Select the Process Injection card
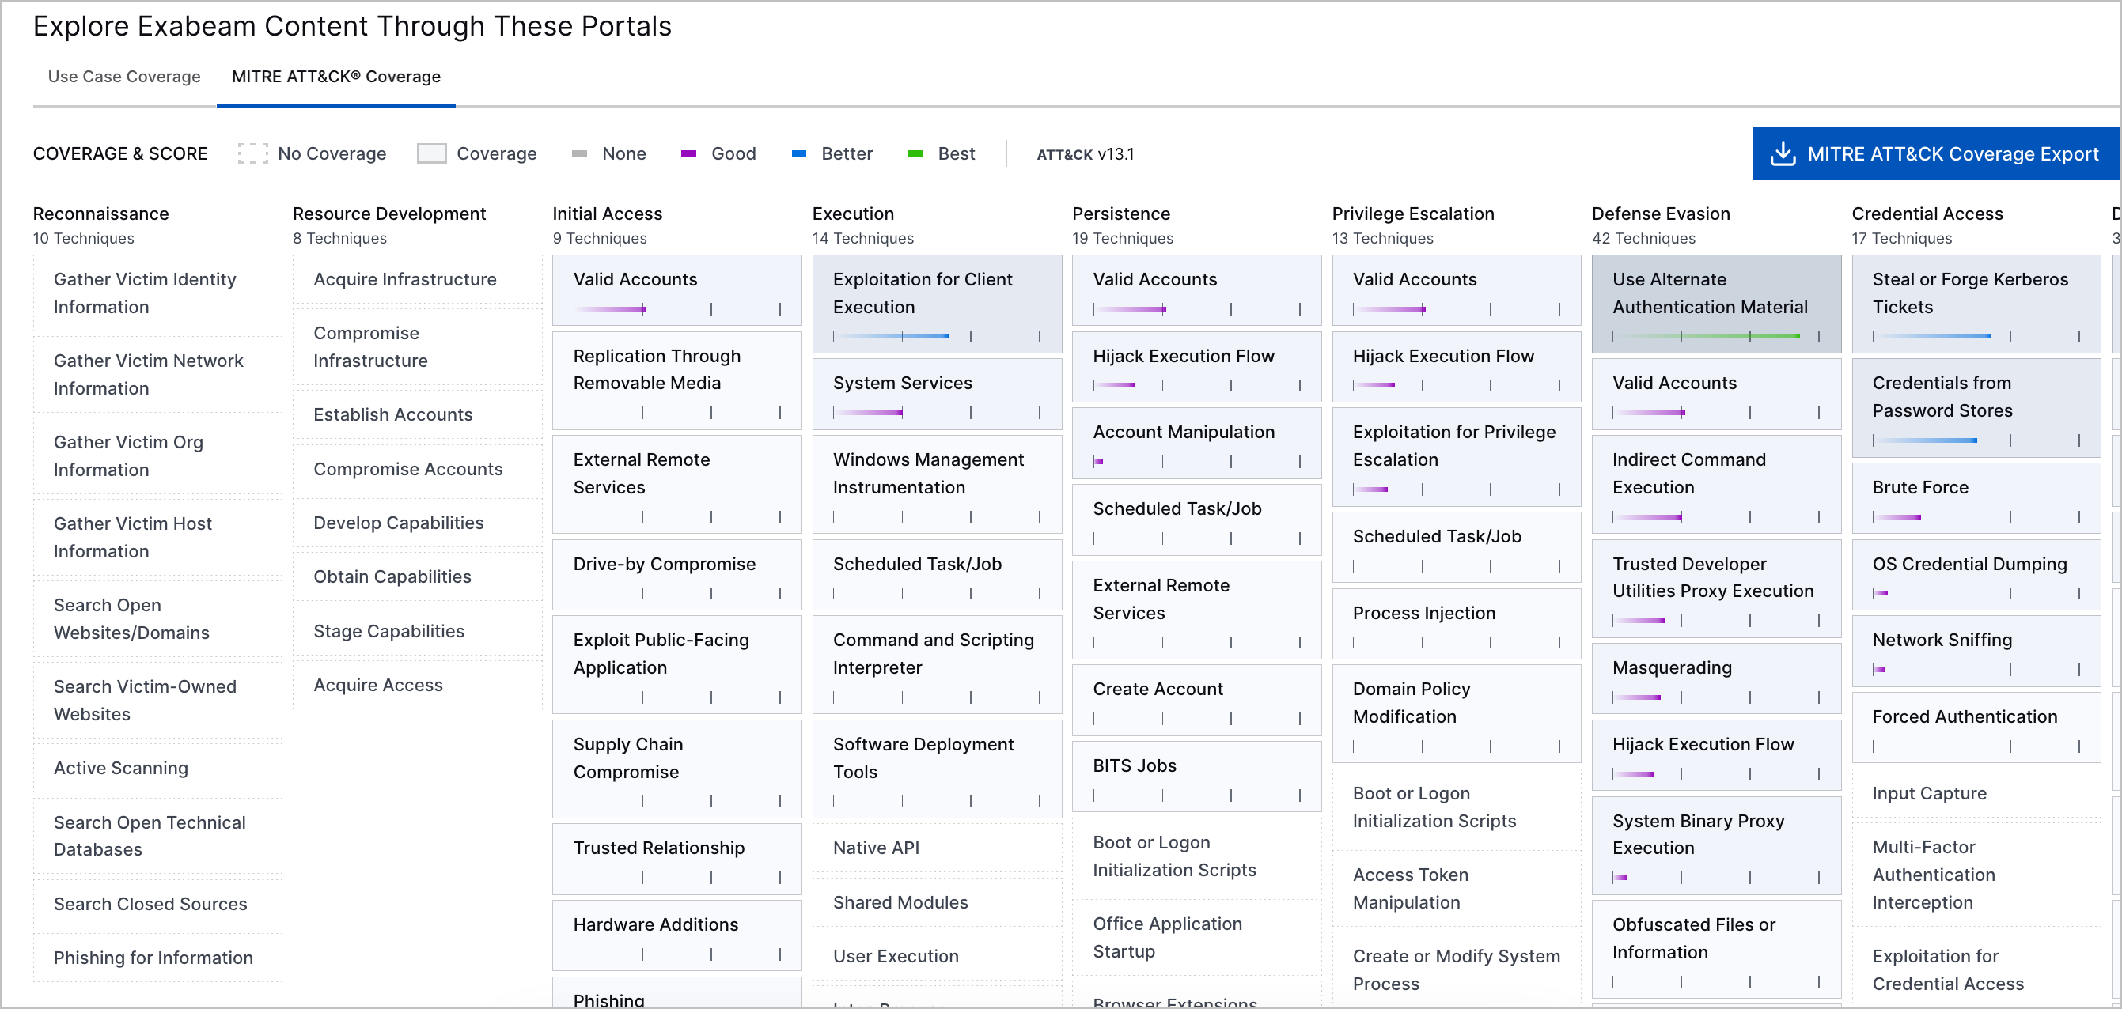Screen dimensions: 2122x1009 point(1457,625)
